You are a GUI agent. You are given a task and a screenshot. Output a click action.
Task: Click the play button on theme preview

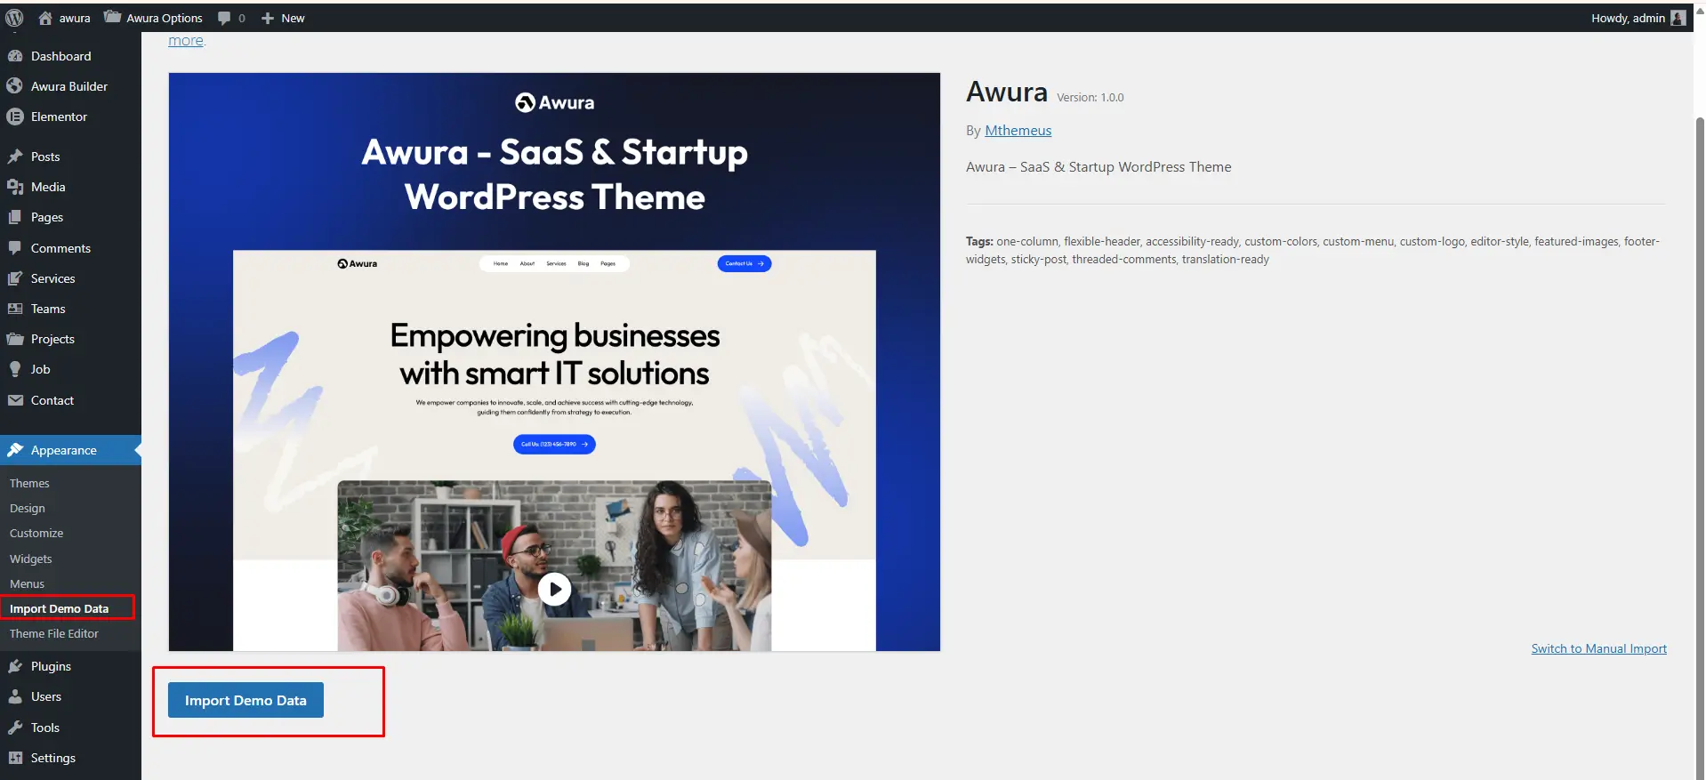[554, 589]
